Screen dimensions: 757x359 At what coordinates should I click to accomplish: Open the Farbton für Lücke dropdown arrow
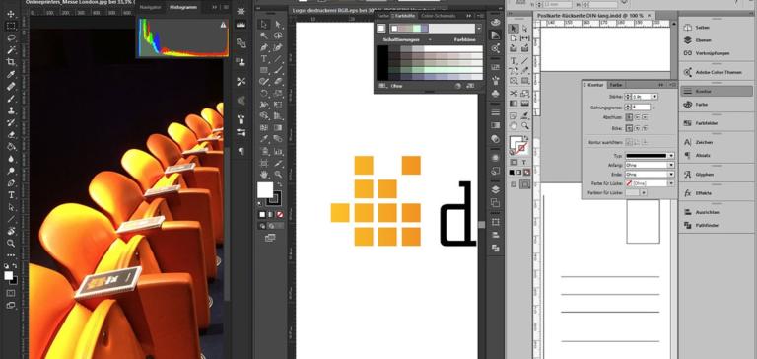click(x=644, y=192)
